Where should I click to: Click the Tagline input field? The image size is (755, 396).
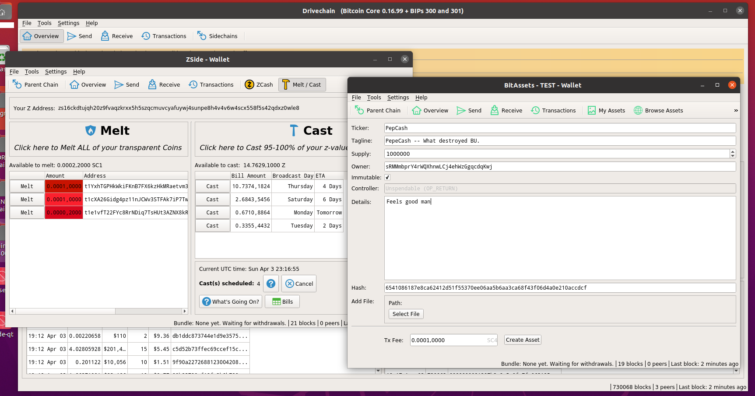(560, 141)
